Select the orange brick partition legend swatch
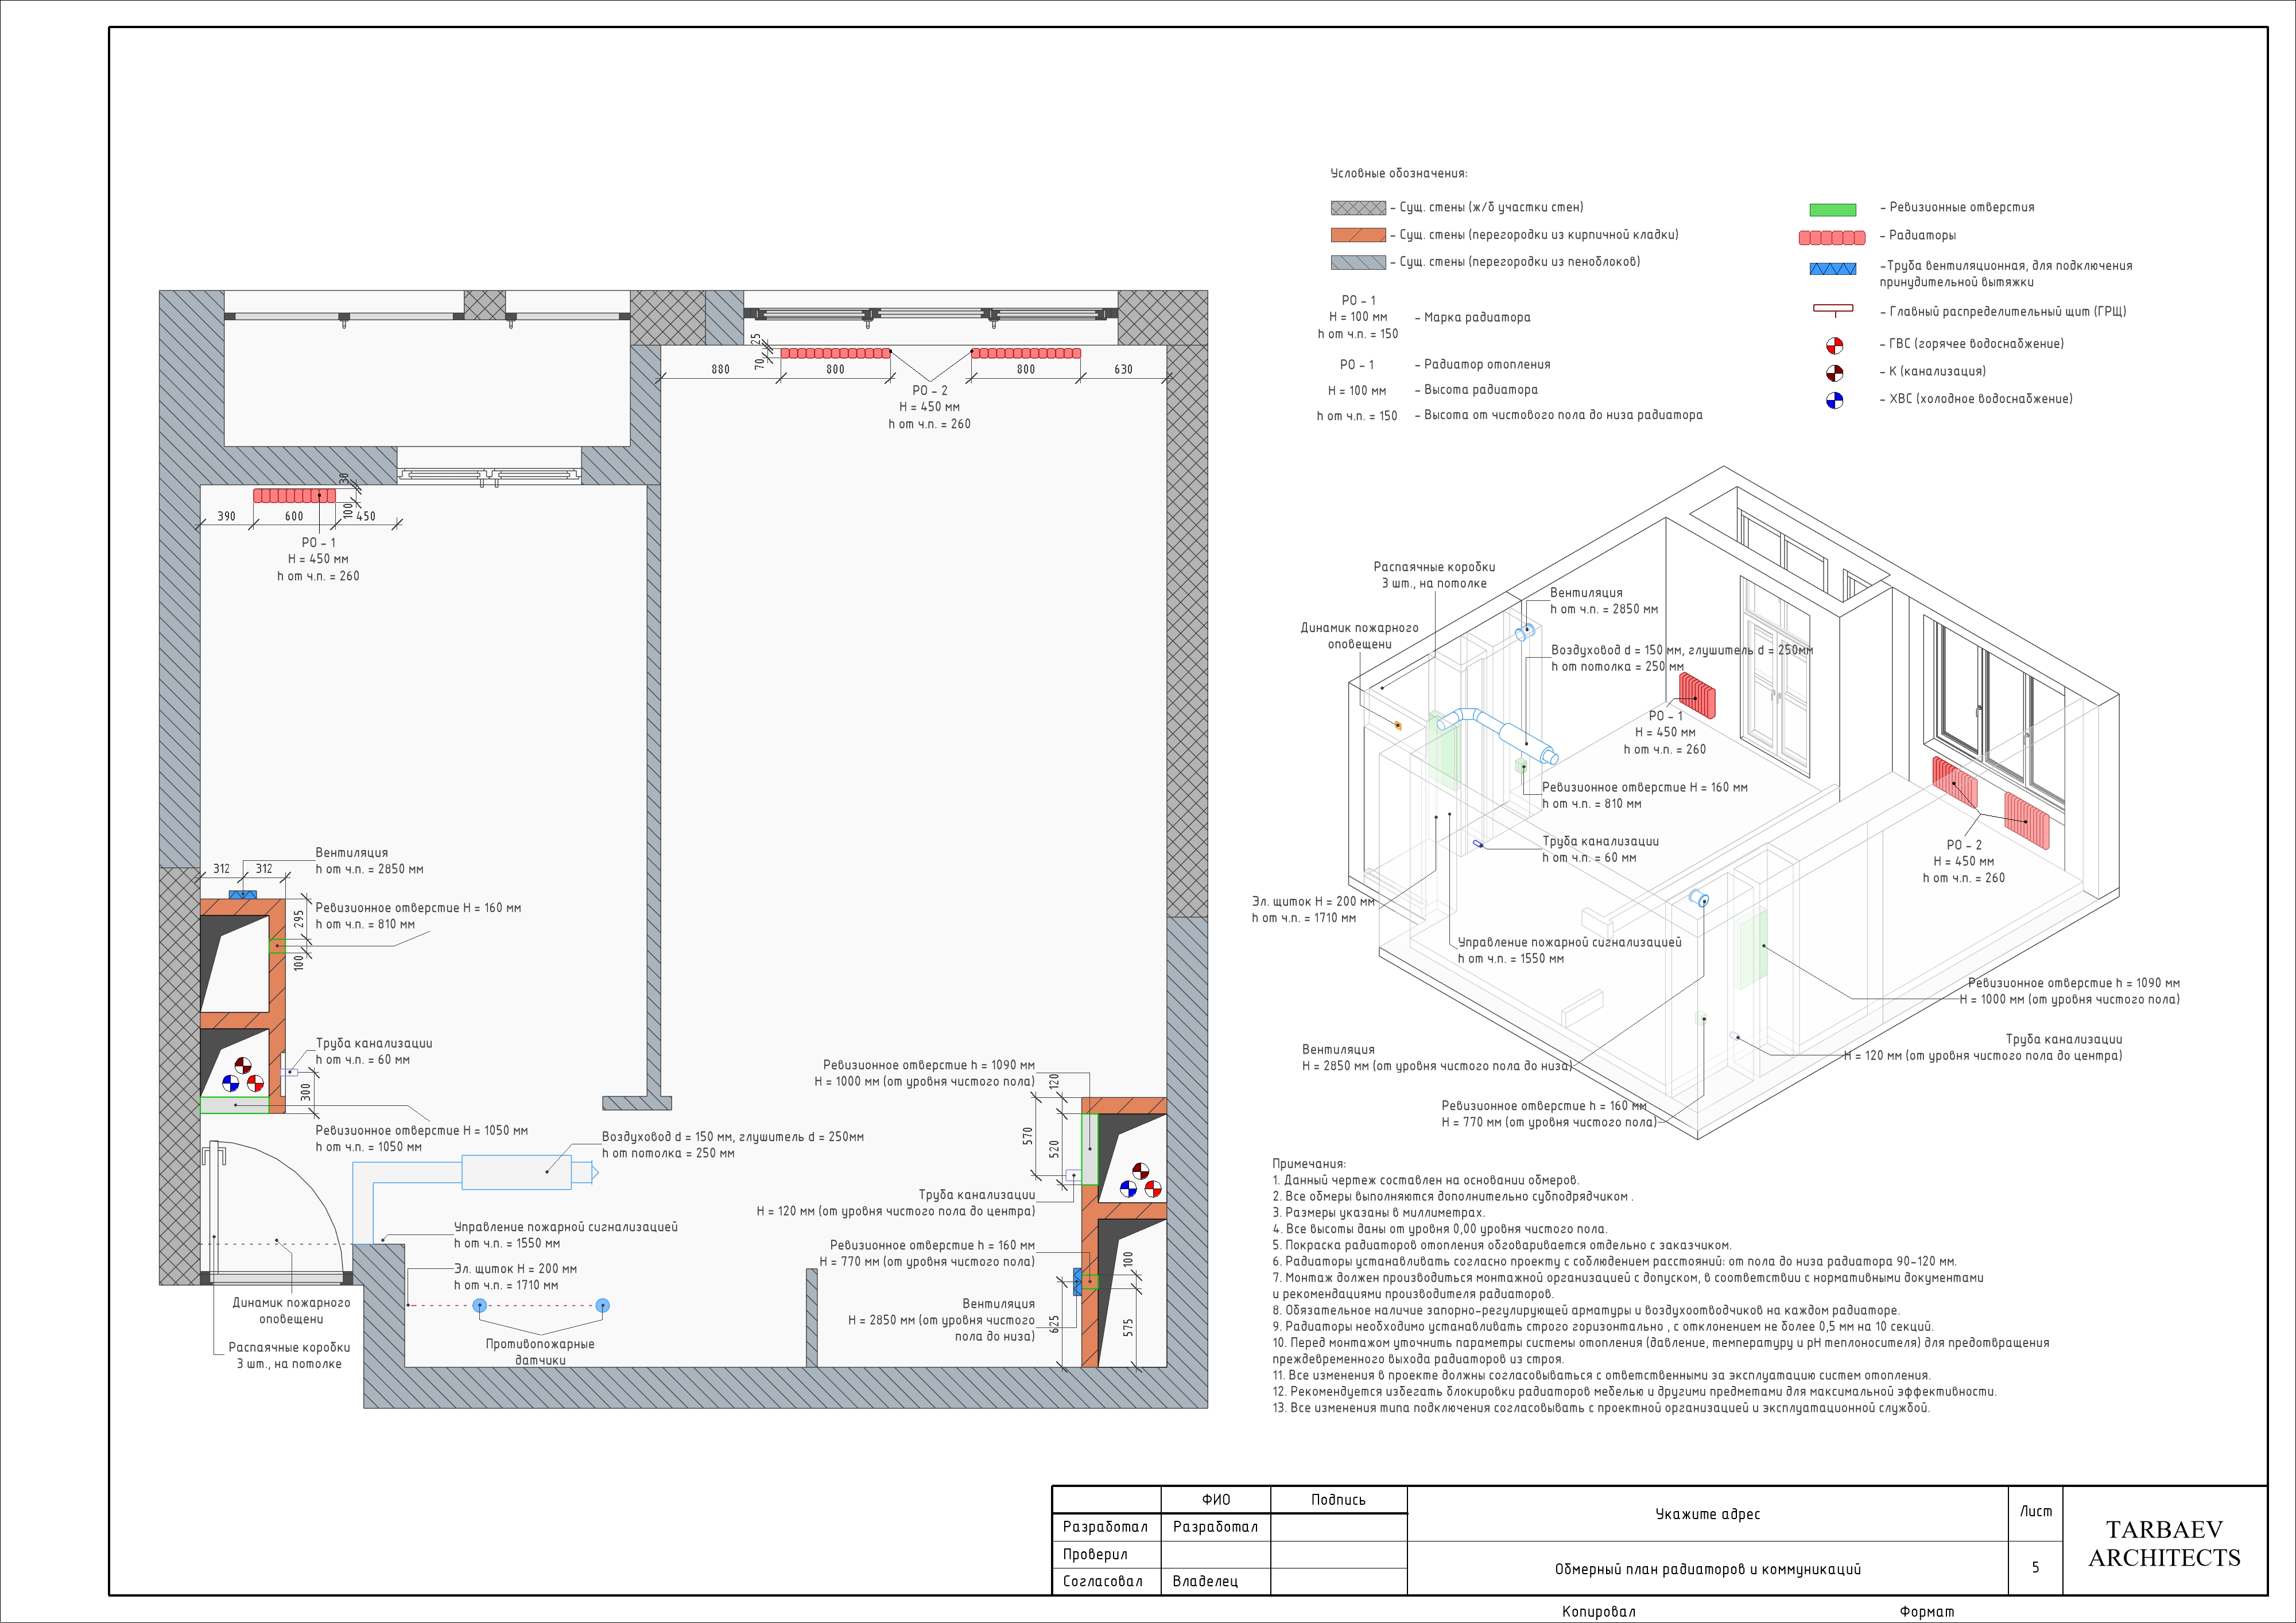 coord(1358,235)
